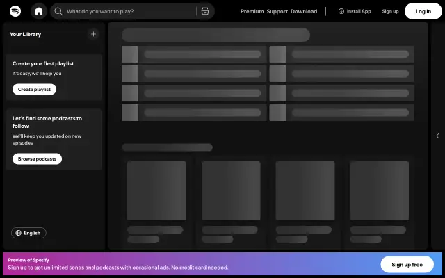Click Sign up free button
This screenshot has width=445, height=278.
pos(407,265)
